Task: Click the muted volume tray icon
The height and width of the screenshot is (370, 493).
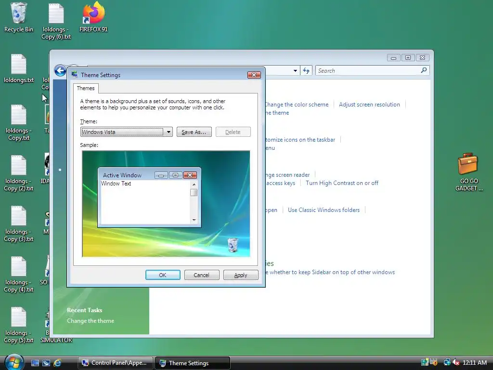Action: 455,362
